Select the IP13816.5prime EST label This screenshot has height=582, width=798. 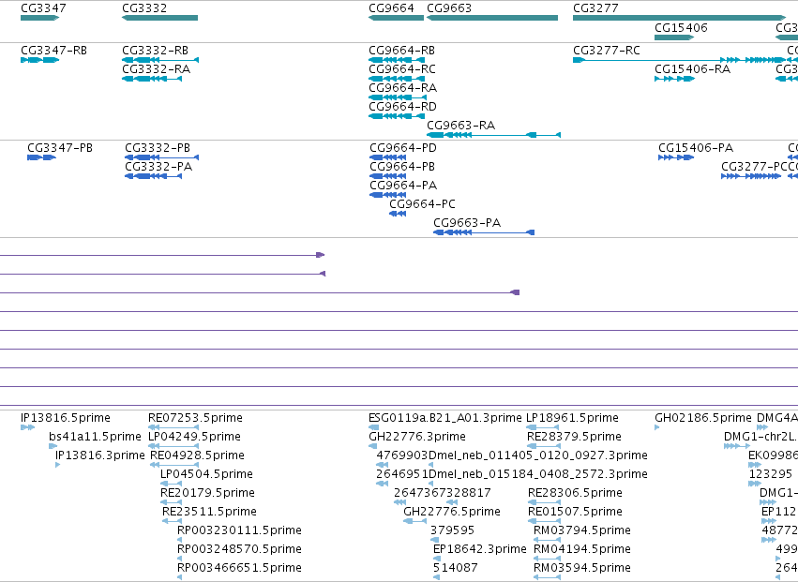click(66, 418)
